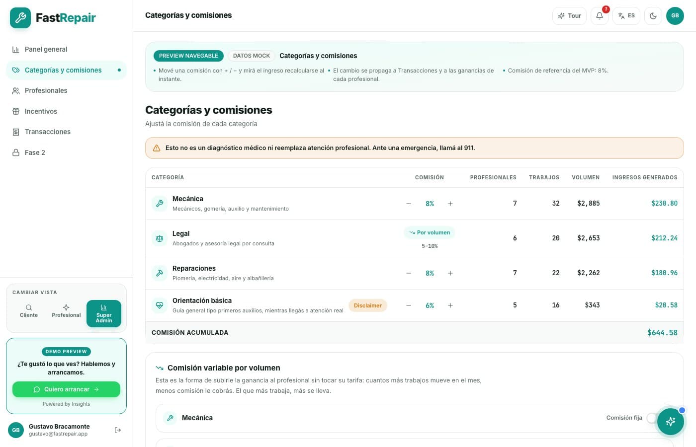Open Panel general in sidebar
The image size is (696, 447).
pyautogui.click(x=66, y=49)
